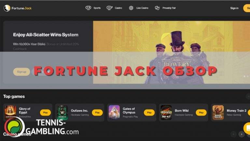Click the Sign up button on banner
The image size is (250, 141).
click(x=21, y=72)
